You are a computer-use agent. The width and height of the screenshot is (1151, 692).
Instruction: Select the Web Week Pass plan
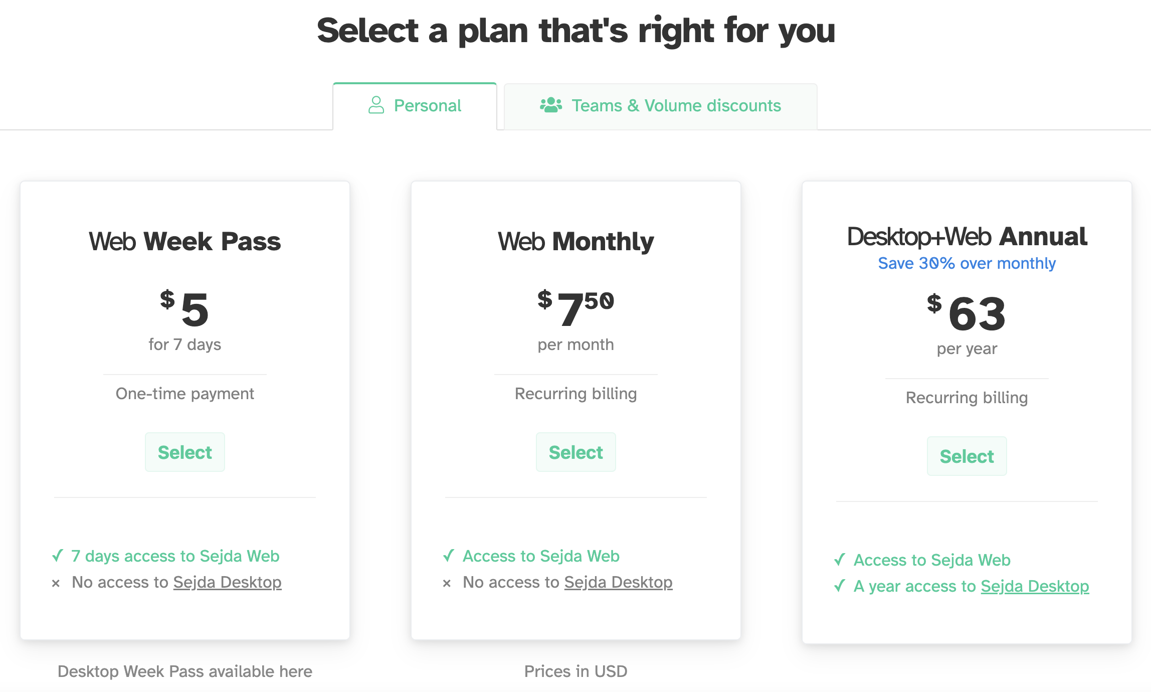184,452
